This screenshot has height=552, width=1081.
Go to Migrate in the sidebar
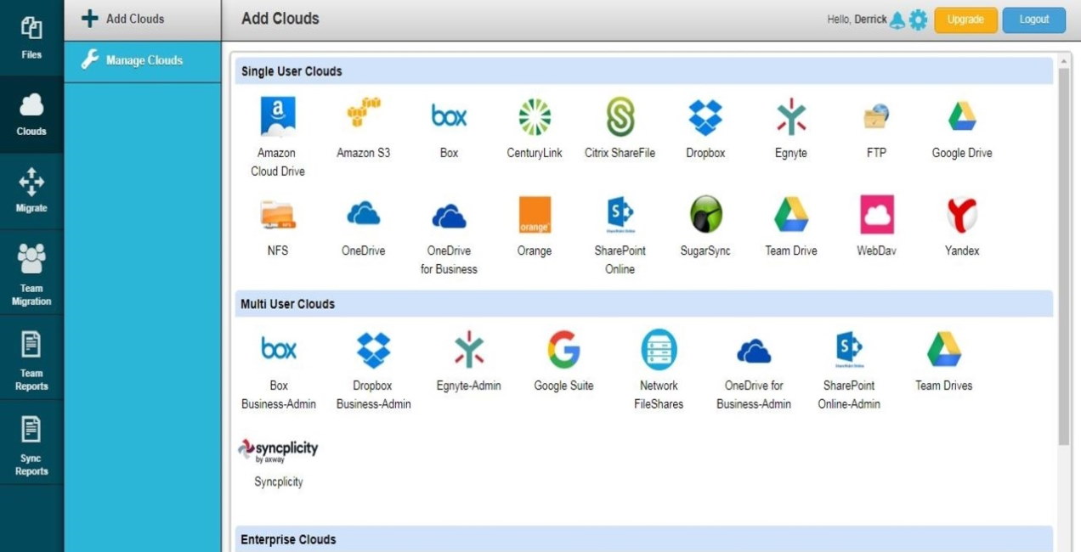click(x=31, y=190)
